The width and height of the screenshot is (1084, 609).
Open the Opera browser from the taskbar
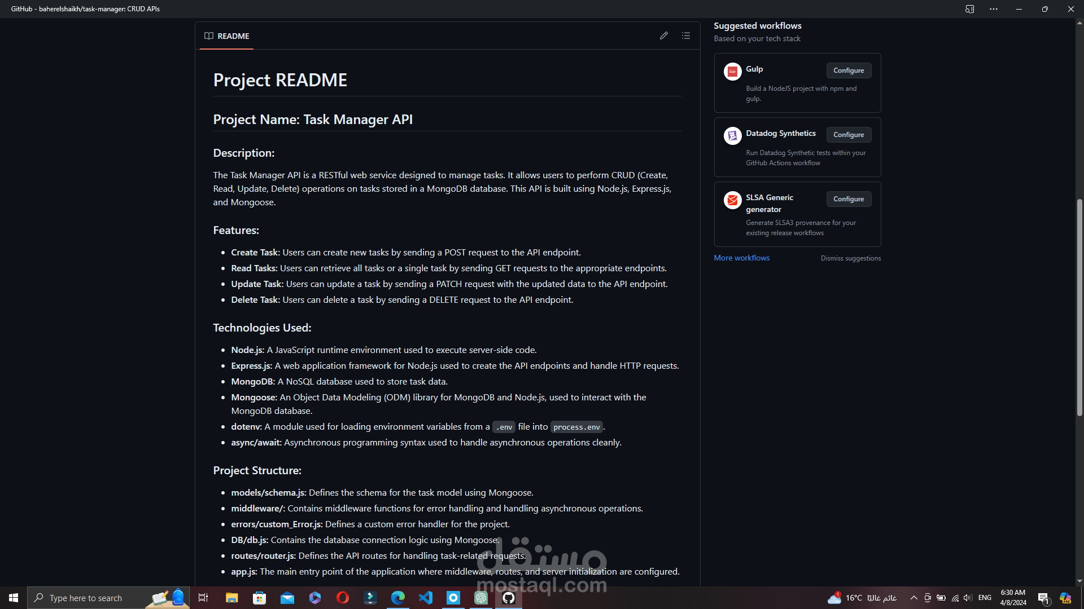(343, 598)
